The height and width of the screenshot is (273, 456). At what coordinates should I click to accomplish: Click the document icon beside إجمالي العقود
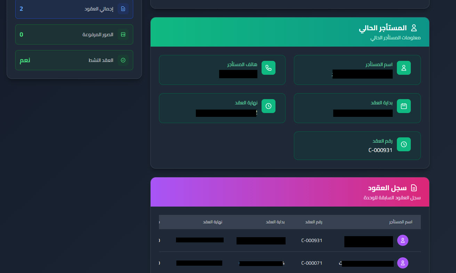(x=123, y=9)
